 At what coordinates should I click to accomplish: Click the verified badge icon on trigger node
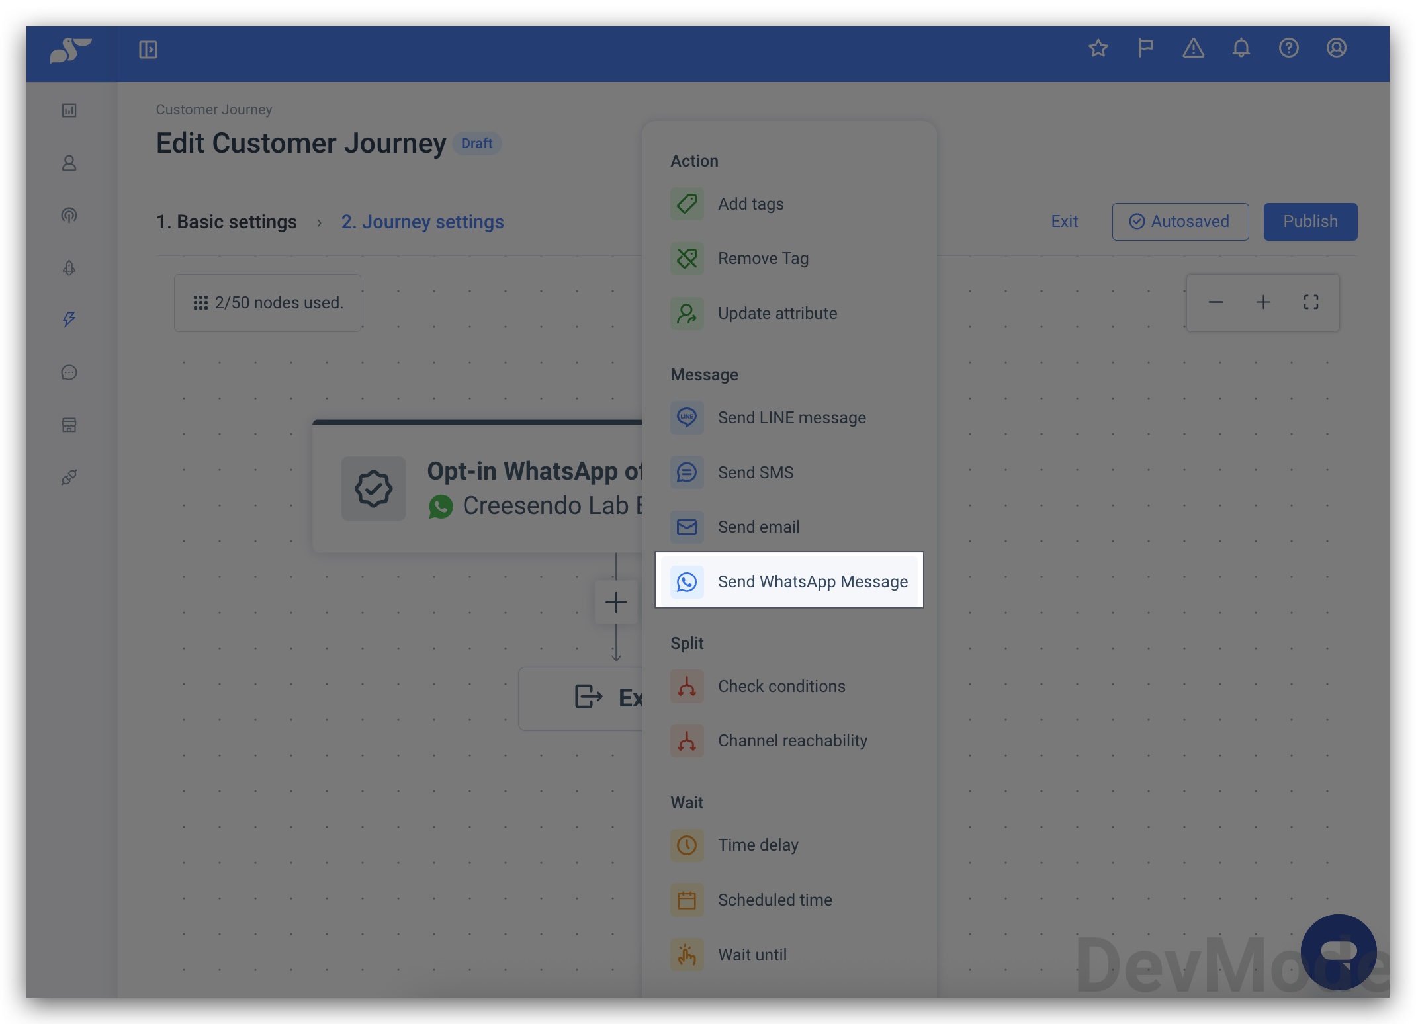pyautogui.click(x=373, y=489)
